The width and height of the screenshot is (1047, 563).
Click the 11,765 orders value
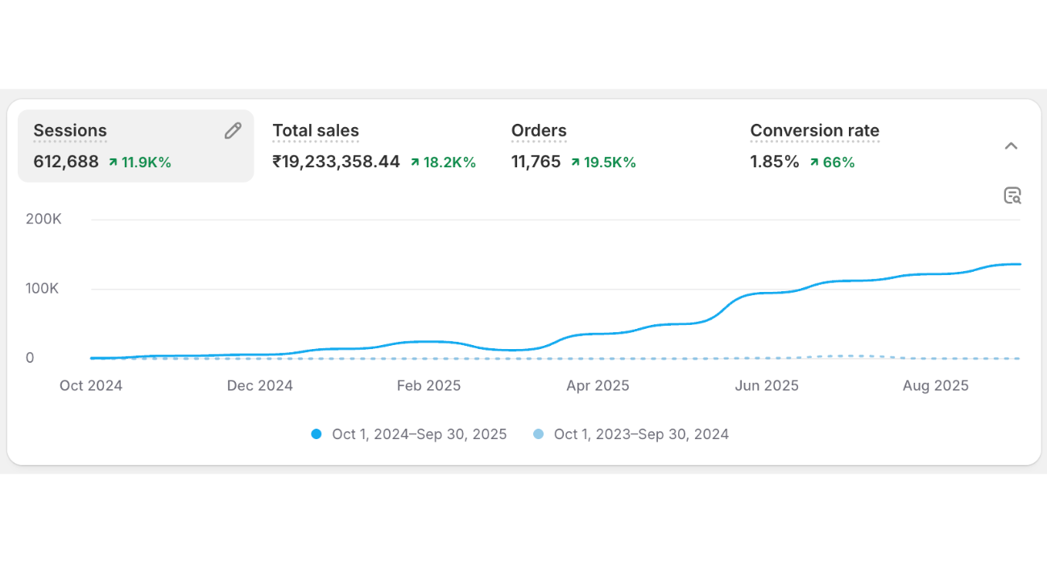coord(536,162)
